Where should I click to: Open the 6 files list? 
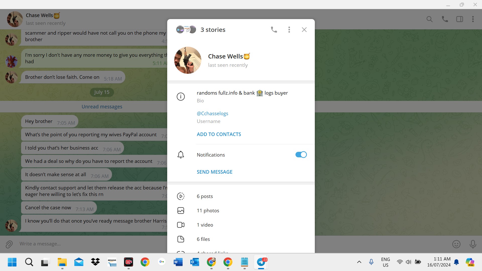tap(203, 239)
